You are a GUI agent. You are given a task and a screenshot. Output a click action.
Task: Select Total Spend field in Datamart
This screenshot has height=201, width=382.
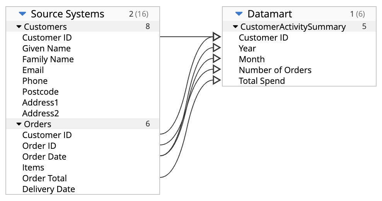(299, 81)
